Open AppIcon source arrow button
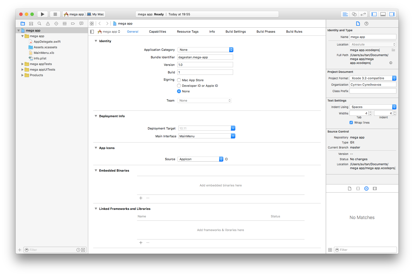 [x=226, y=159]
